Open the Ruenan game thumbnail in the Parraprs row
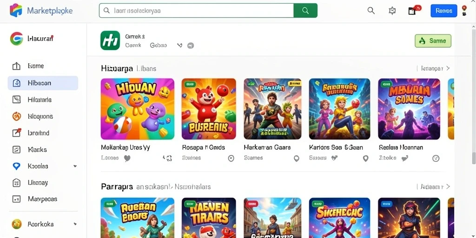This screenshot has height=238, width=476. pyautogui.click(x=138, y=218)
